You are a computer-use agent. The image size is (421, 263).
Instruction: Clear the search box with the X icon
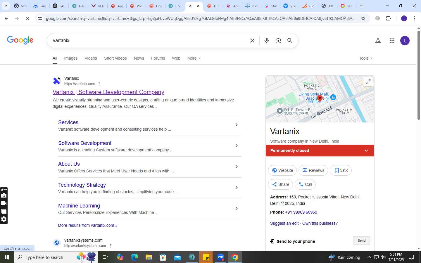[252, 41]
